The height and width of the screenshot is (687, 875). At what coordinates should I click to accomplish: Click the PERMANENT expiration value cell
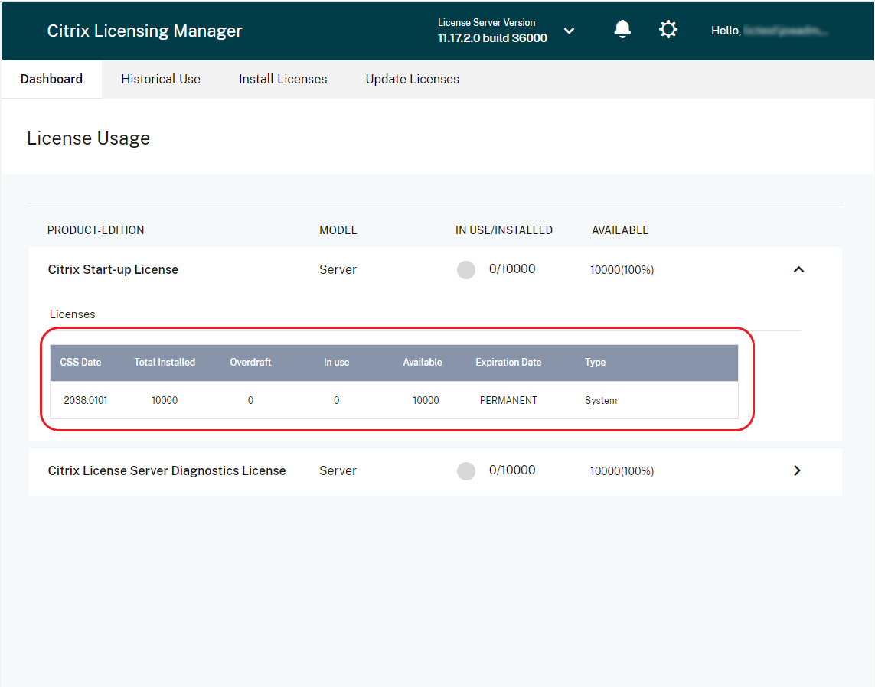click(x=508, y=400)
